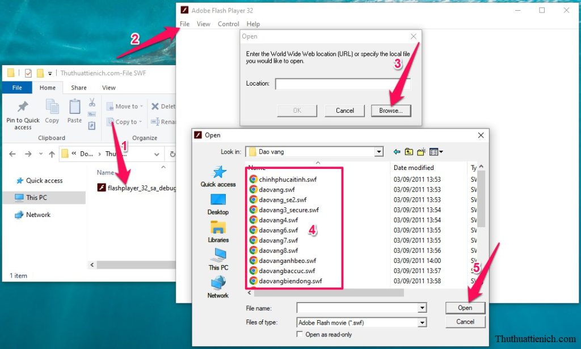
Task: Expand the File name combo box arrow
Action: tap(422, 308)
